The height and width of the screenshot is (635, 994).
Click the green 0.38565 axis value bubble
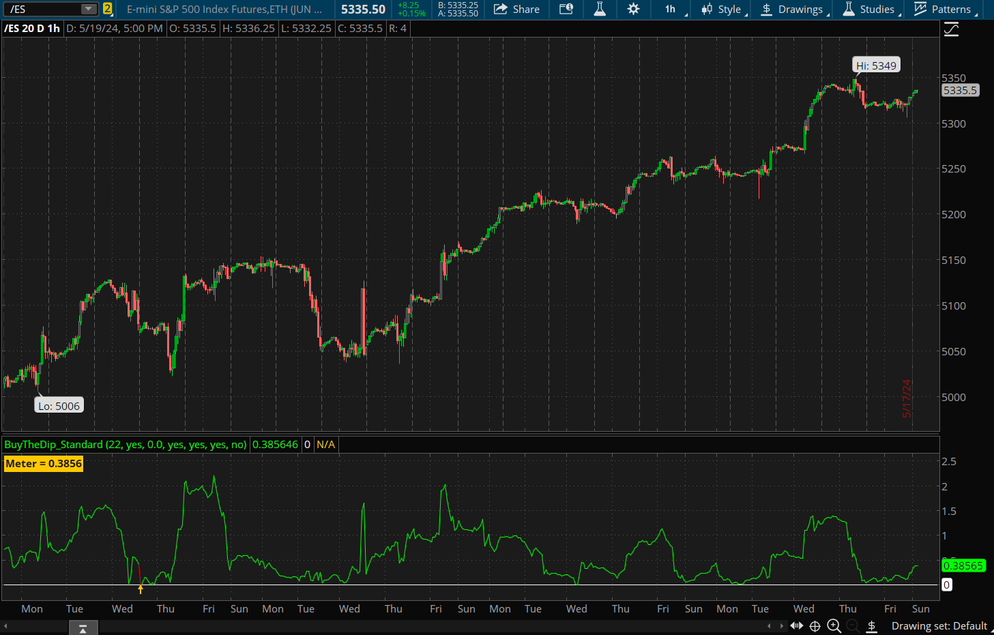(963, 565)
